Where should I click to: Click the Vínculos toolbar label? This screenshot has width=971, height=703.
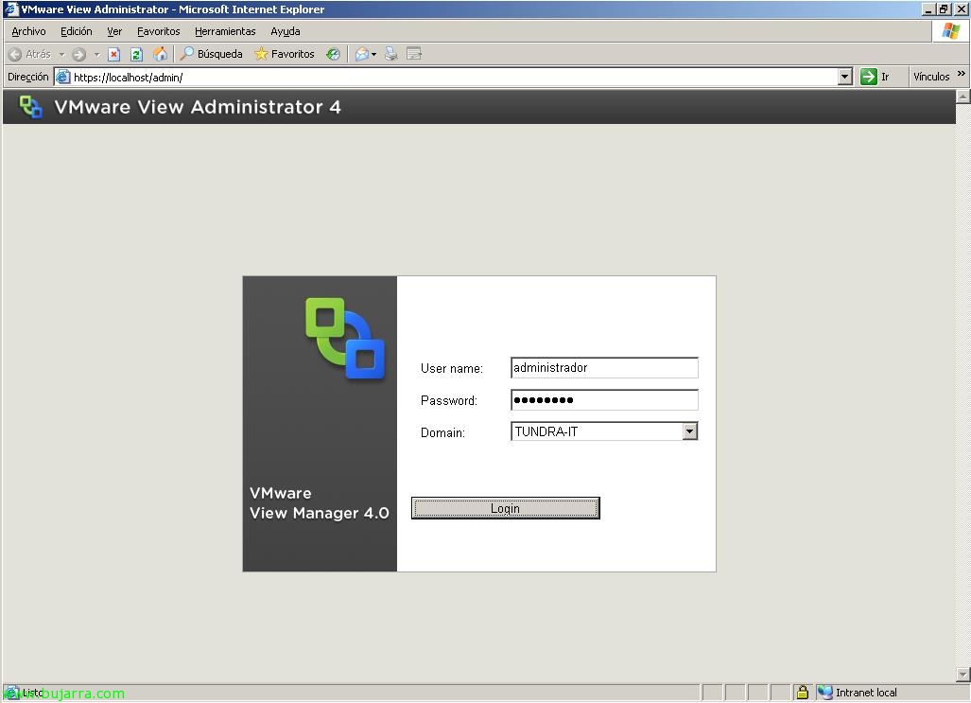930,77
